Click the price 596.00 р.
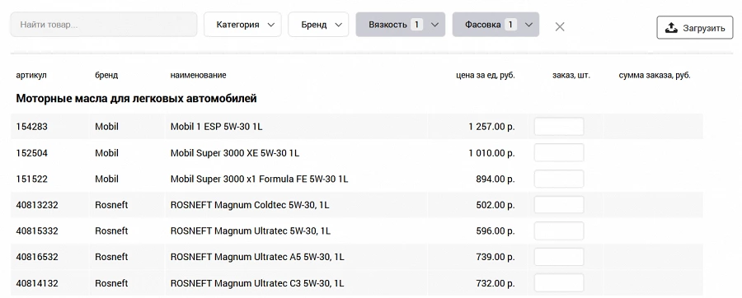 495,231
